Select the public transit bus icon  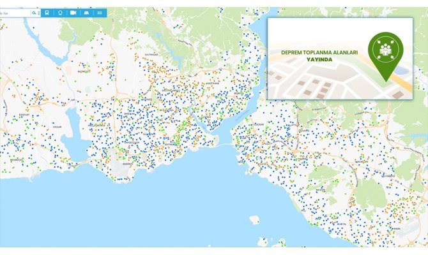pos(49,12)
